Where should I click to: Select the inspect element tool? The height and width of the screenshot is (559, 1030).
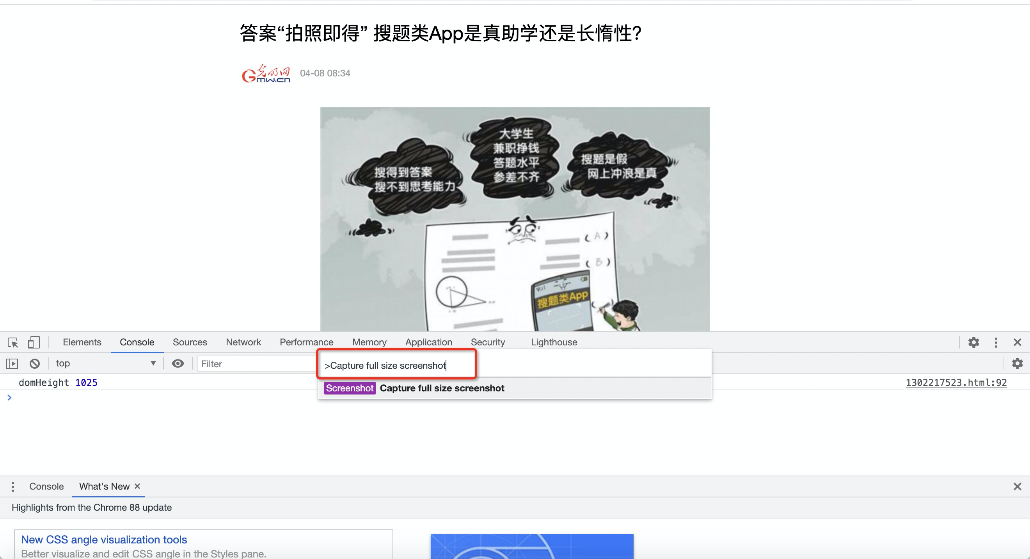13,342
